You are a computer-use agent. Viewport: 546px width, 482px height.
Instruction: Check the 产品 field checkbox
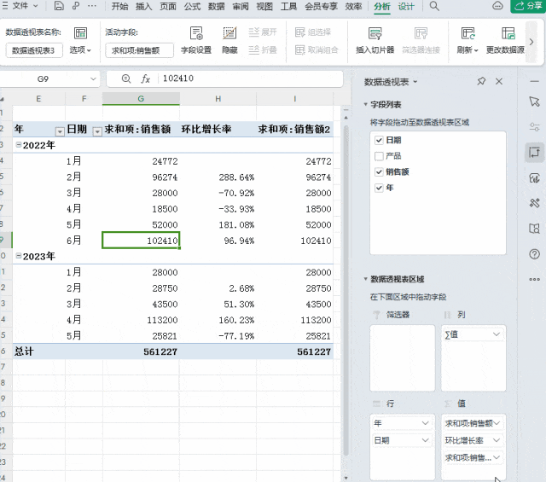[379, 156]
